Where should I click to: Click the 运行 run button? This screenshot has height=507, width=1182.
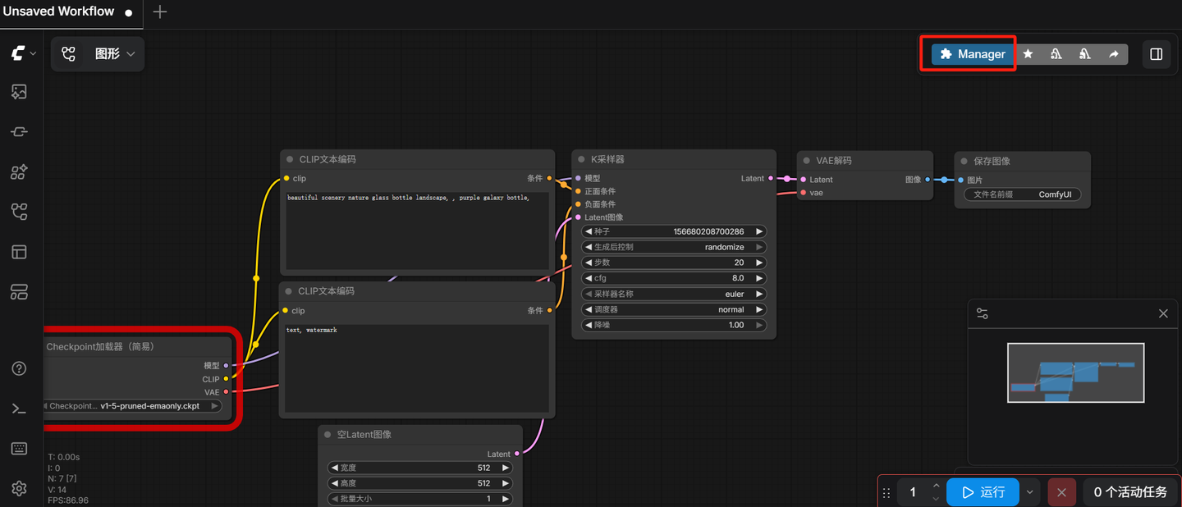[983, 492]
